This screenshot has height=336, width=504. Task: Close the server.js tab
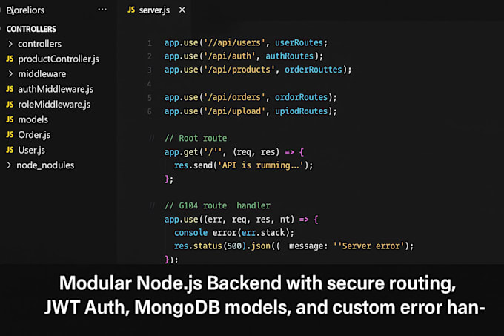click(x=182, y=10)
